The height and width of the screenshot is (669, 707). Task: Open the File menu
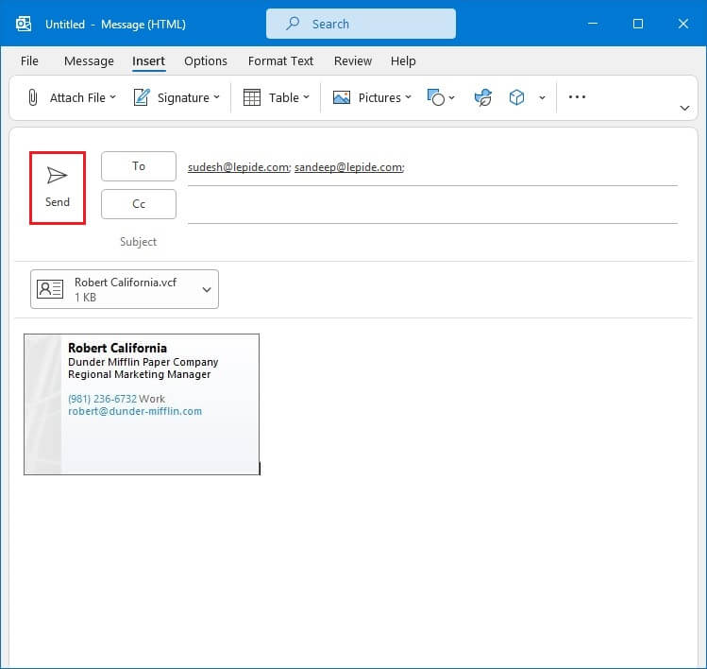point(30,60)
